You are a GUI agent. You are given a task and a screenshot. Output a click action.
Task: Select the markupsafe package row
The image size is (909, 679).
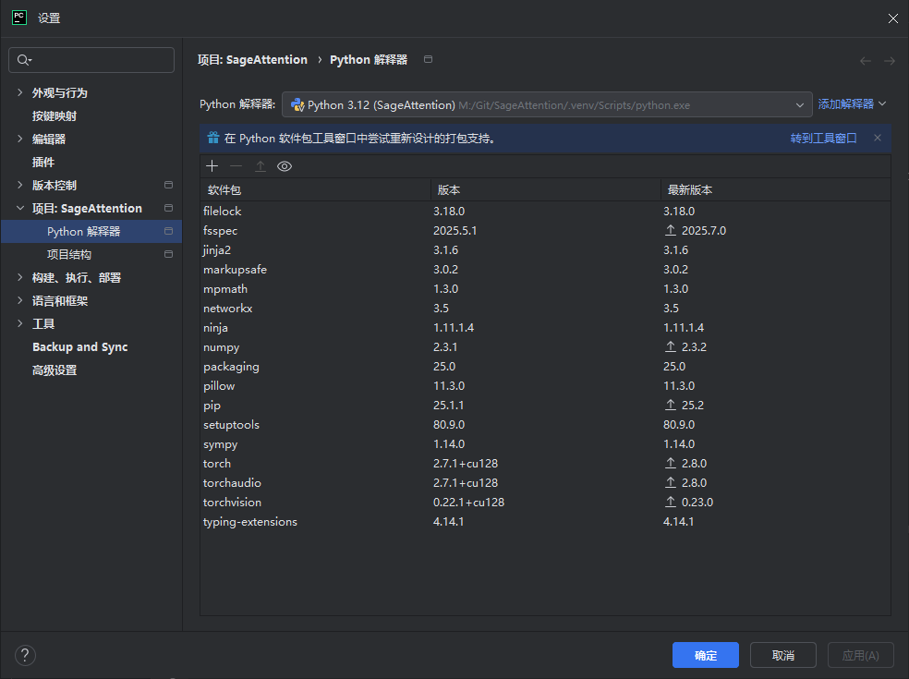[x=546, y=269]
